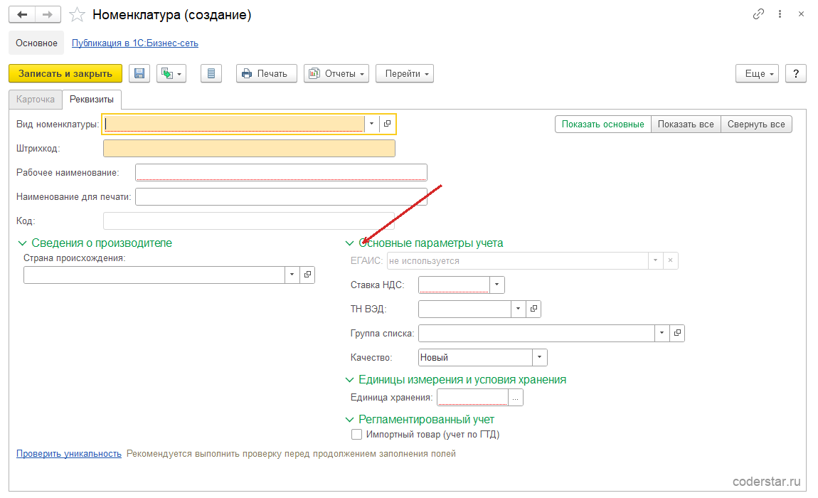The width and height of the screenshot is (818, 498).
Task: Copy link using the chain icon
Action: point(758,14)
